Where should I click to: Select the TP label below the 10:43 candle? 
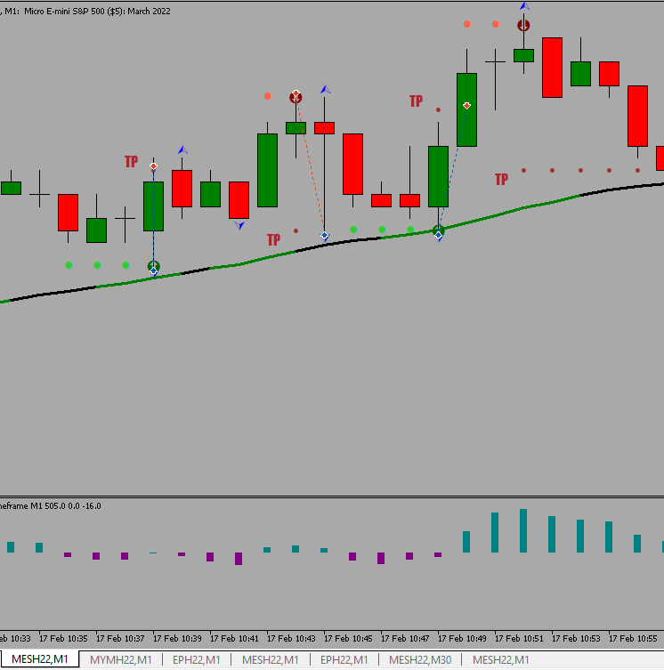click(273, 239)
